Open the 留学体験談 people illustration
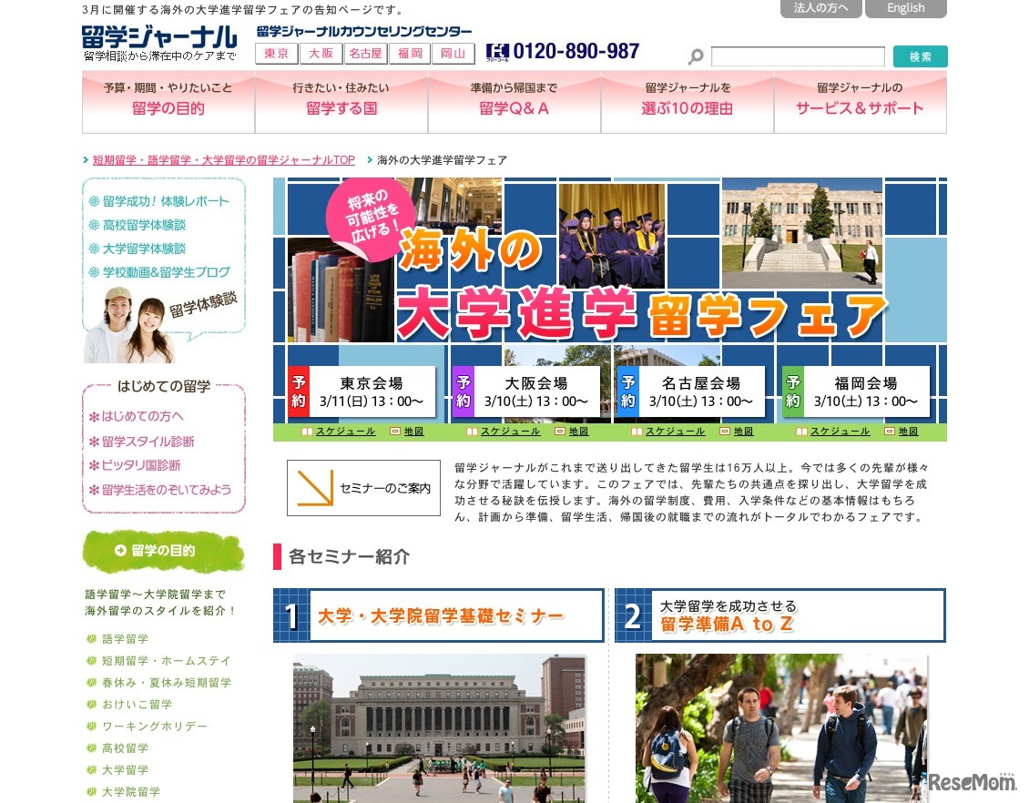 click(x=130, y=325)
